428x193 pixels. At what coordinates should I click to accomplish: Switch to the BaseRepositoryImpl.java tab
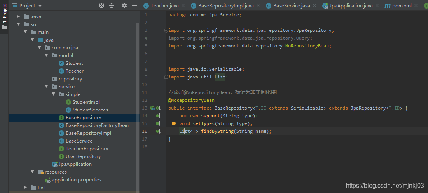click(x=226, y=6)
